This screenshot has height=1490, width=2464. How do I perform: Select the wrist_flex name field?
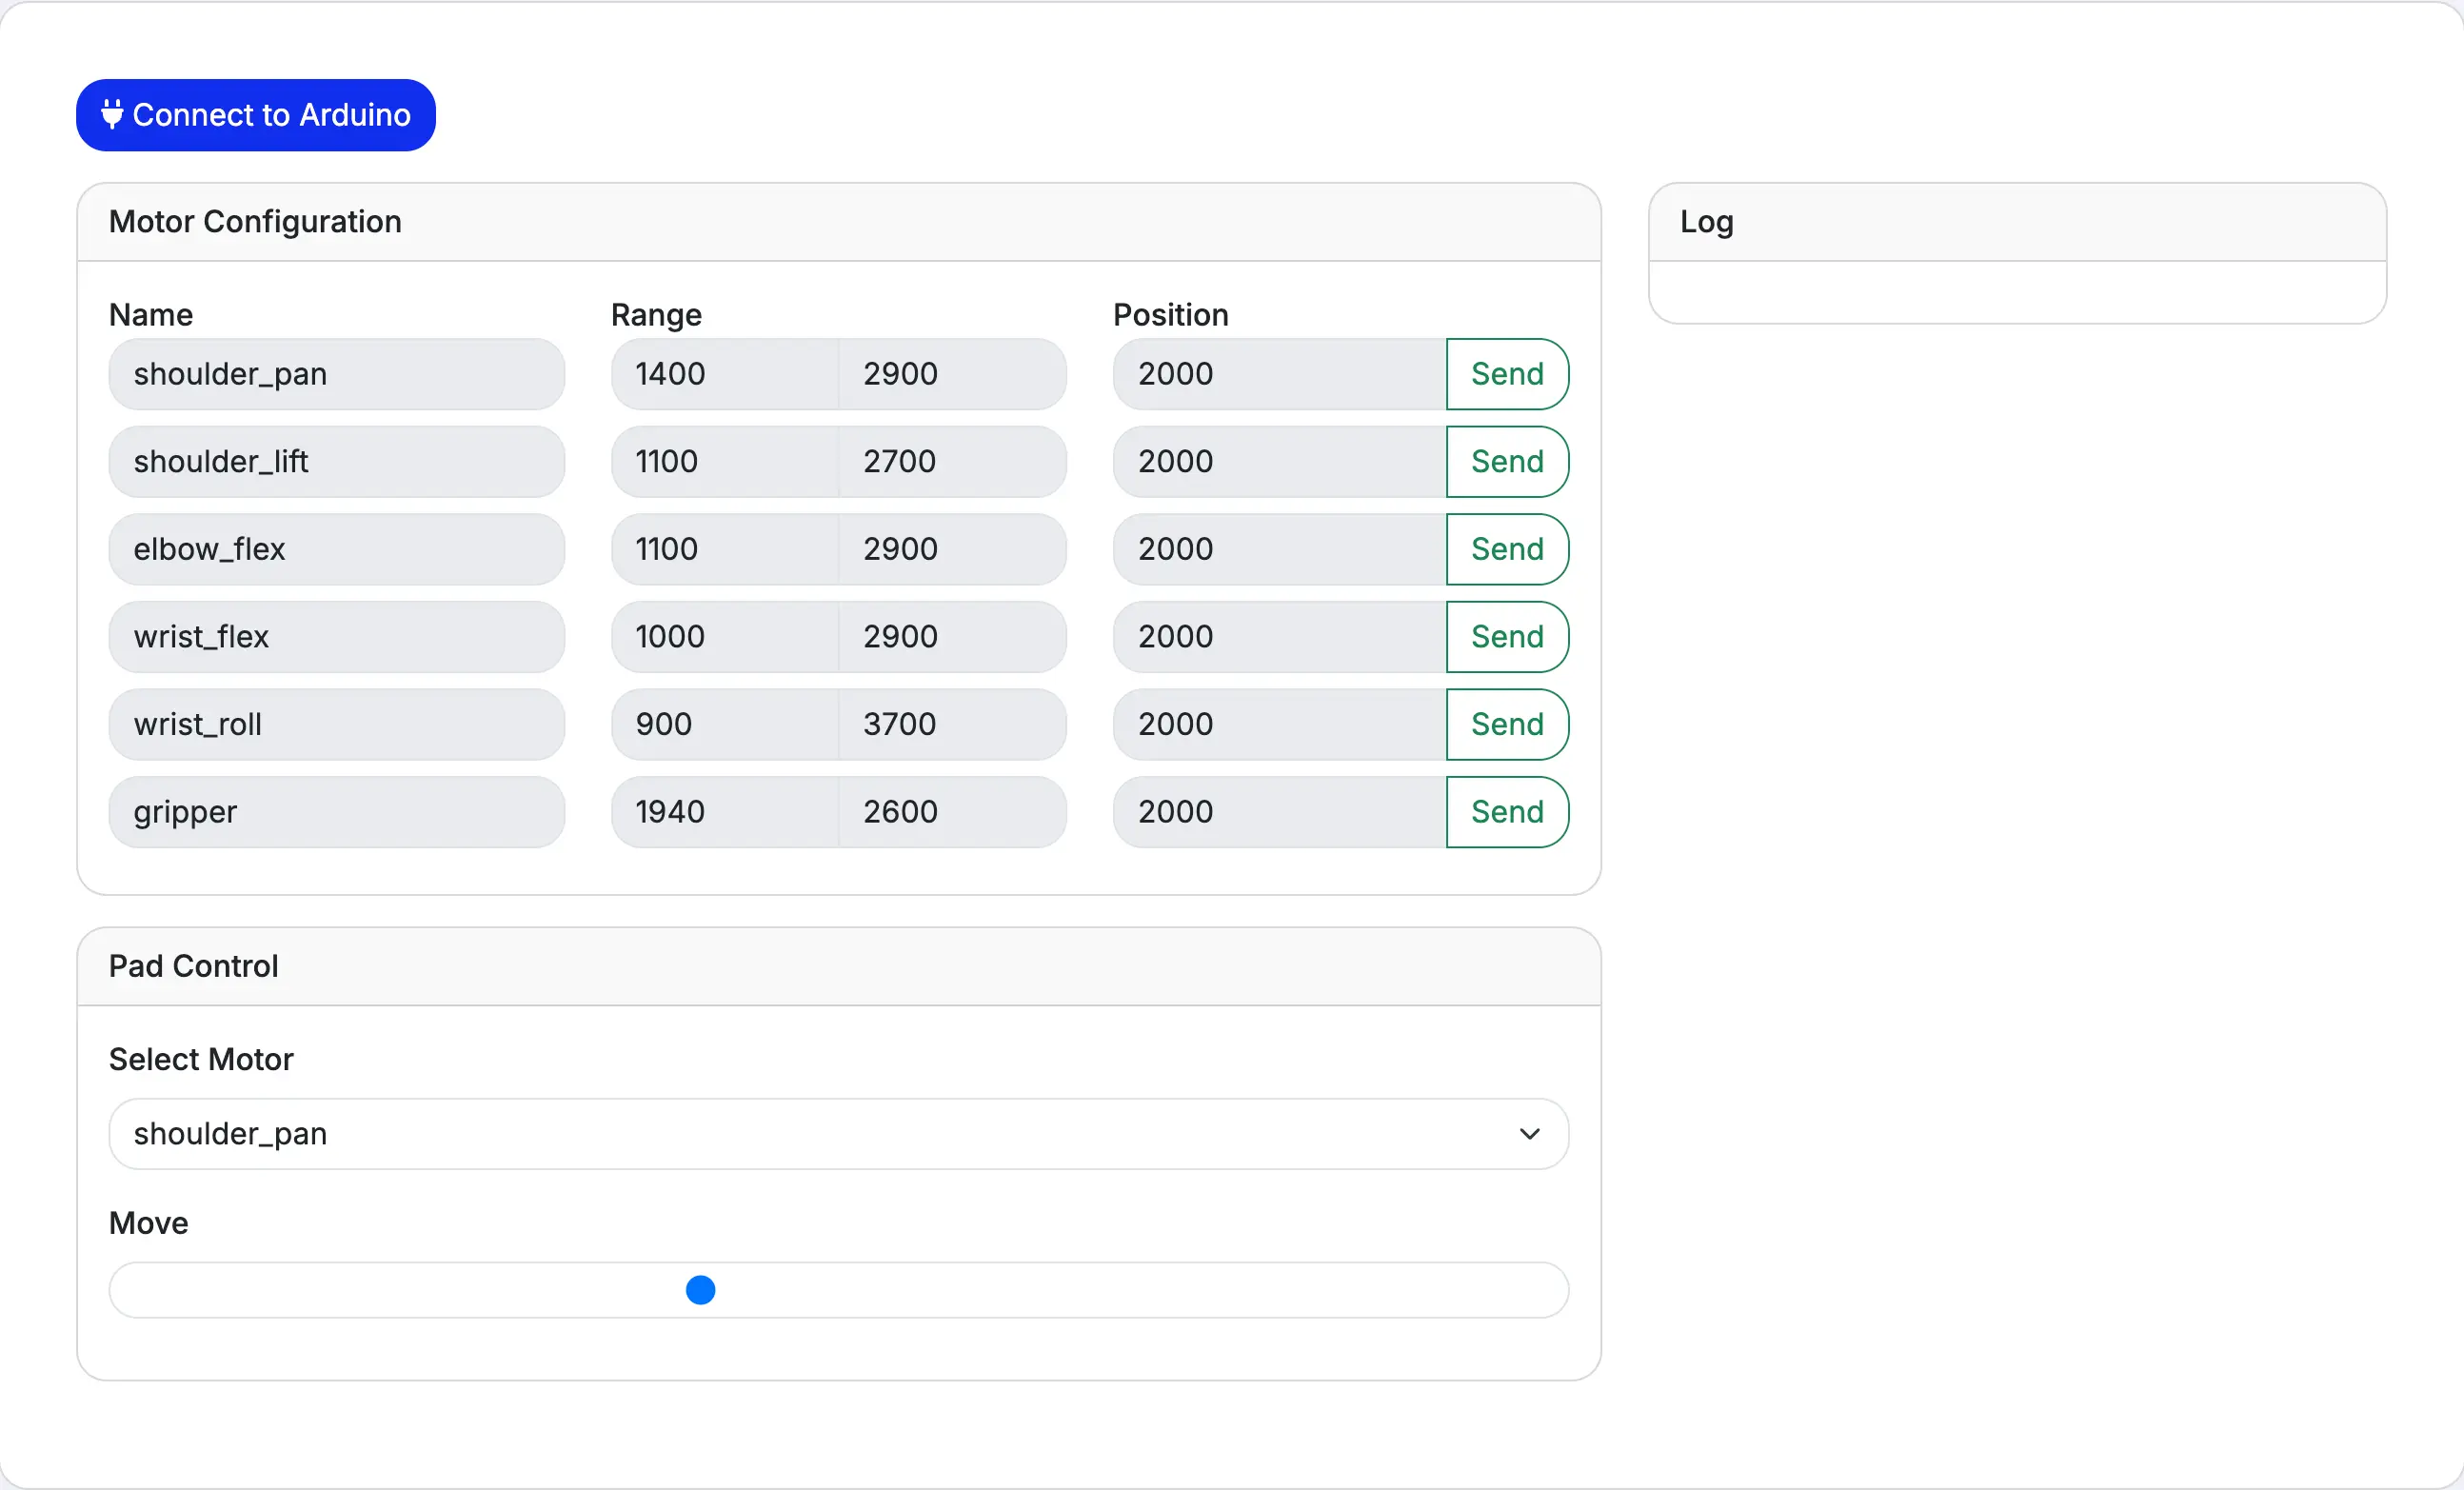point(336,637)
